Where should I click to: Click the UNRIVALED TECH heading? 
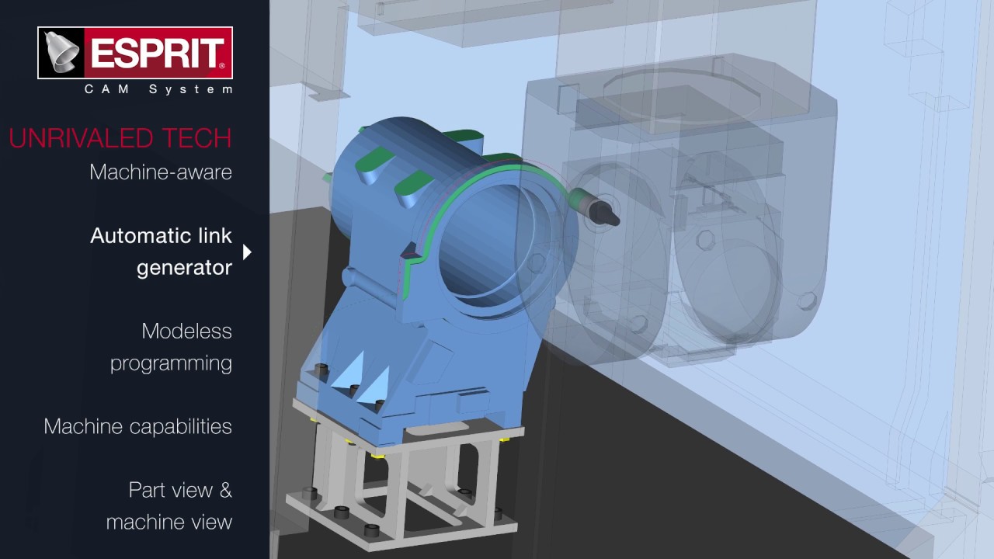[x=120, y=138]
